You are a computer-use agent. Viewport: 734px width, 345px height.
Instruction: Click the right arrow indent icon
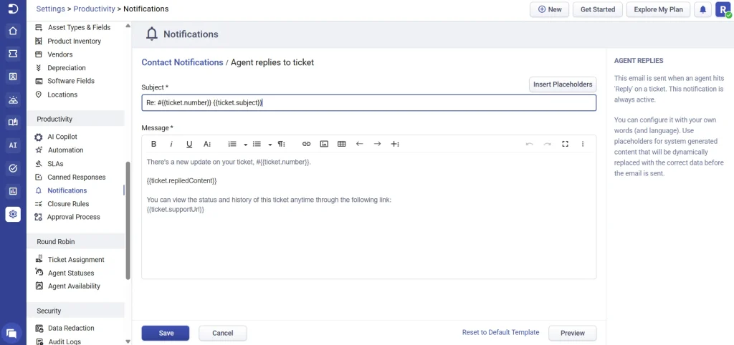[x=377, y=144]
